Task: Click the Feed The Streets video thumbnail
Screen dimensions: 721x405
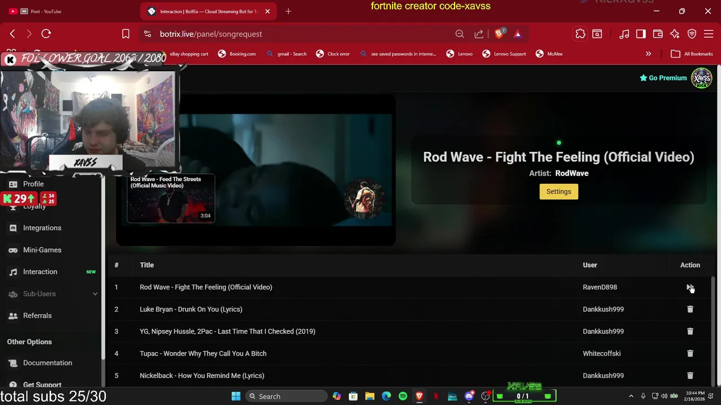Action: [171, 198]
